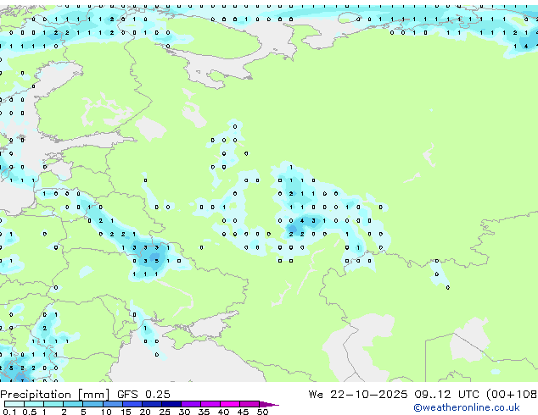538x415 pixels.
Task: Click the '25' legend scale label
Action: click(165, 412)
